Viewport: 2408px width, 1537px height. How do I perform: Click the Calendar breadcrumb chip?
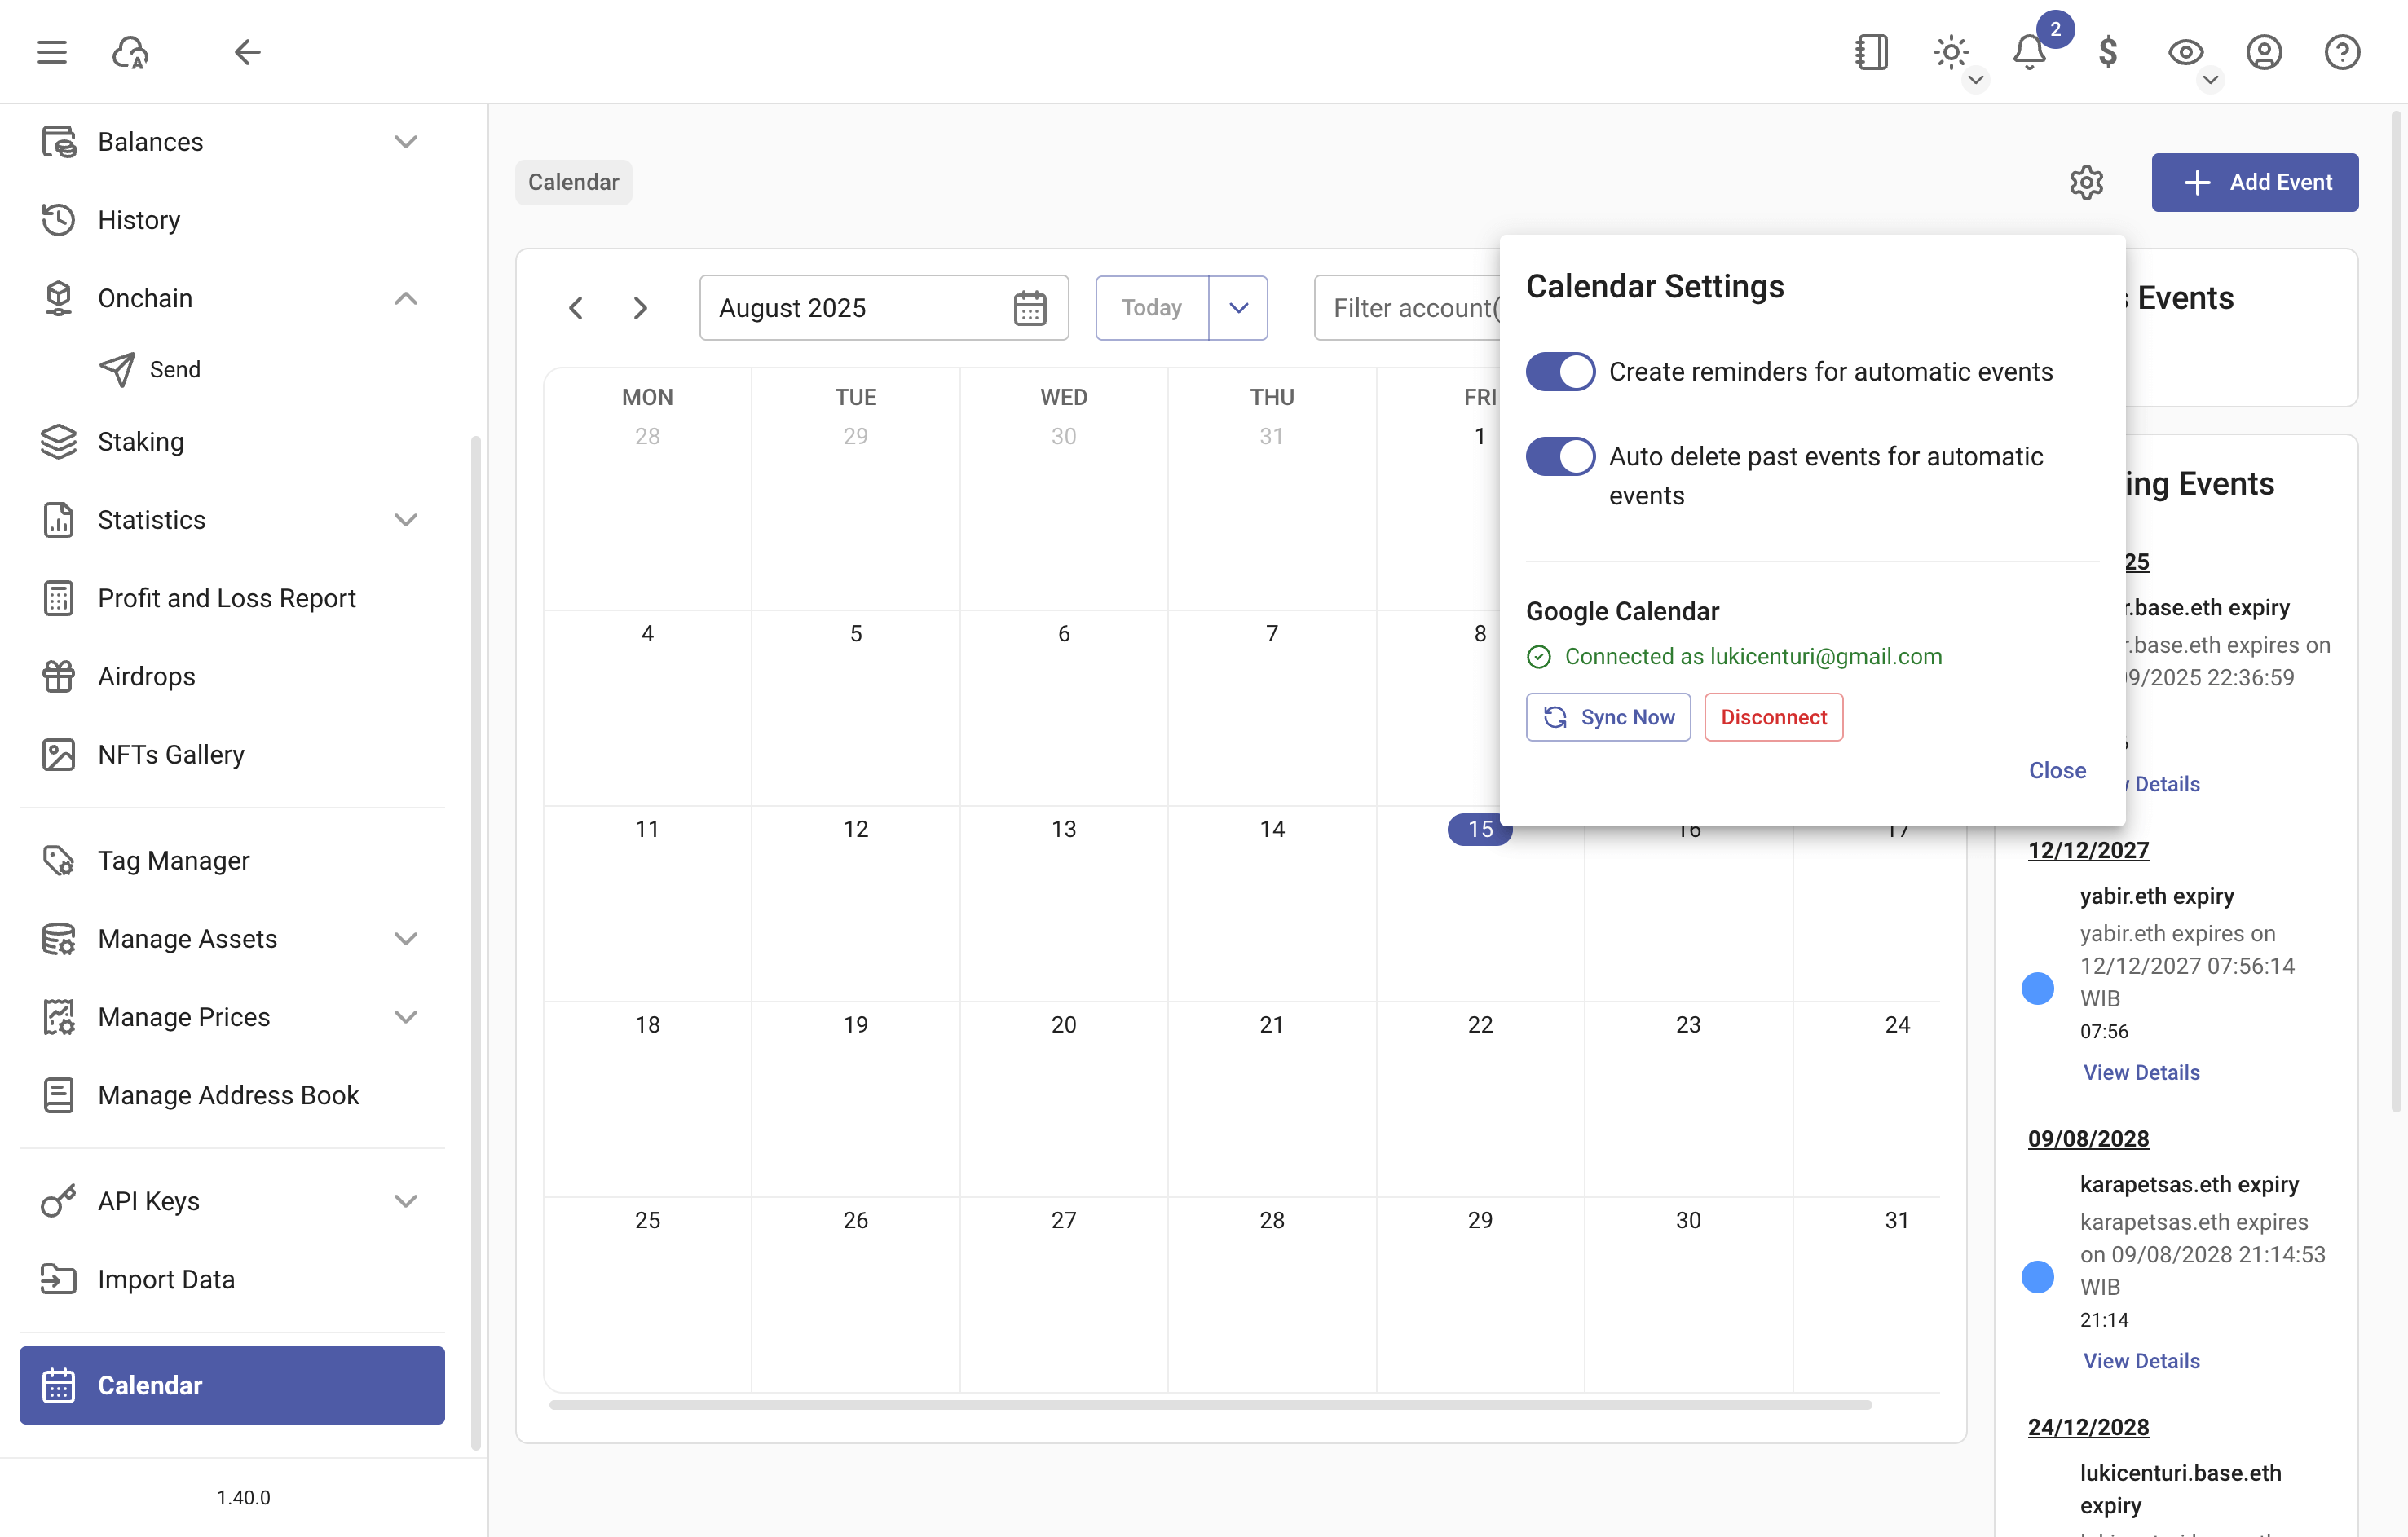pos(573,182)
